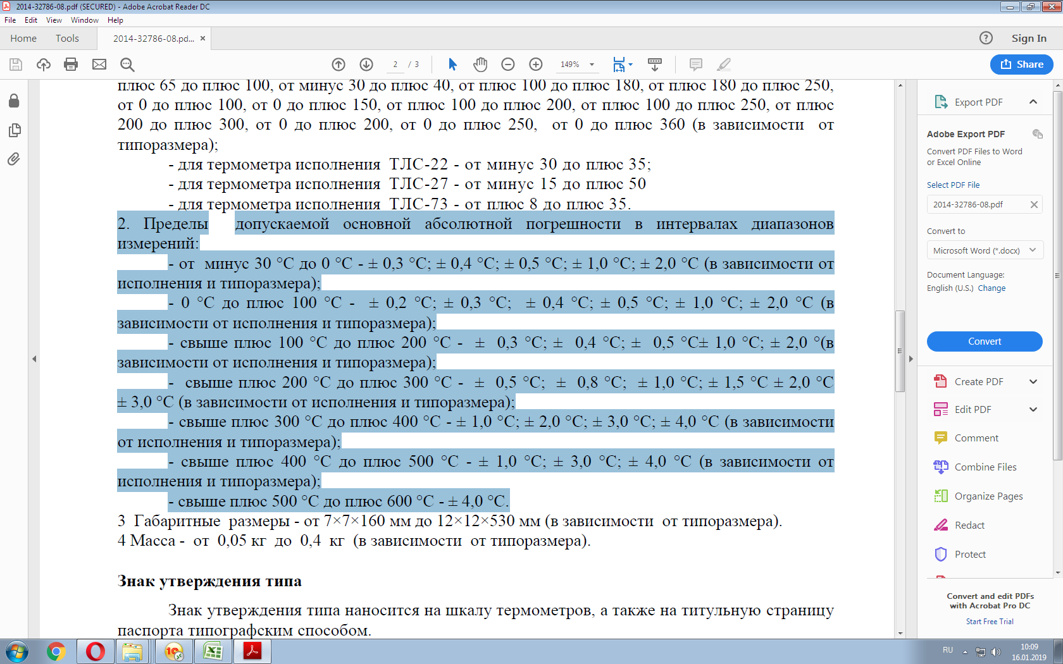Open the zoom level 149% dropdown
This screenshot has width=1063, height=664.
pyautogui.click(x=578, y=65)
